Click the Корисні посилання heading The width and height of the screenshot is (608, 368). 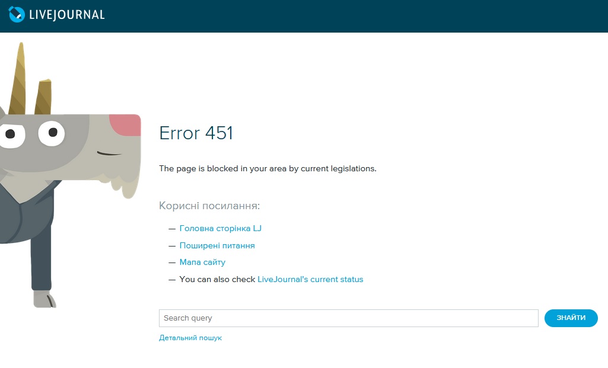click(209, 206)
